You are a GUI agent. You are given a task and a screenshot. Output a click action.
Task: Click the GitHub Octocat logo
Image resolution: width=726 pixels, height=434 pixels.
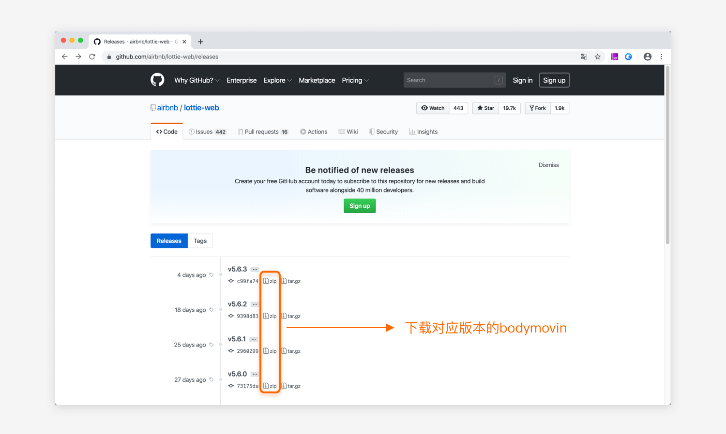[157, 80]
